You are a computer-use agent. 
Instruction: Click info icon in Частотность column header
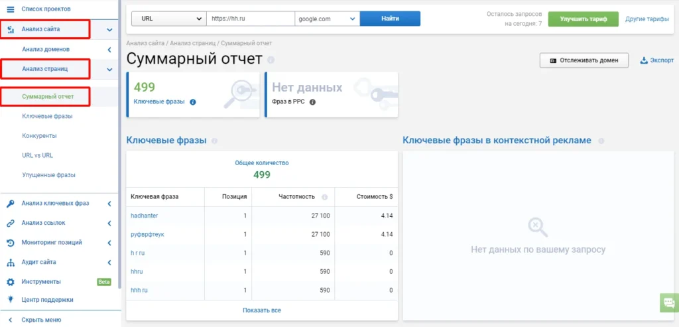pos(325,197)
